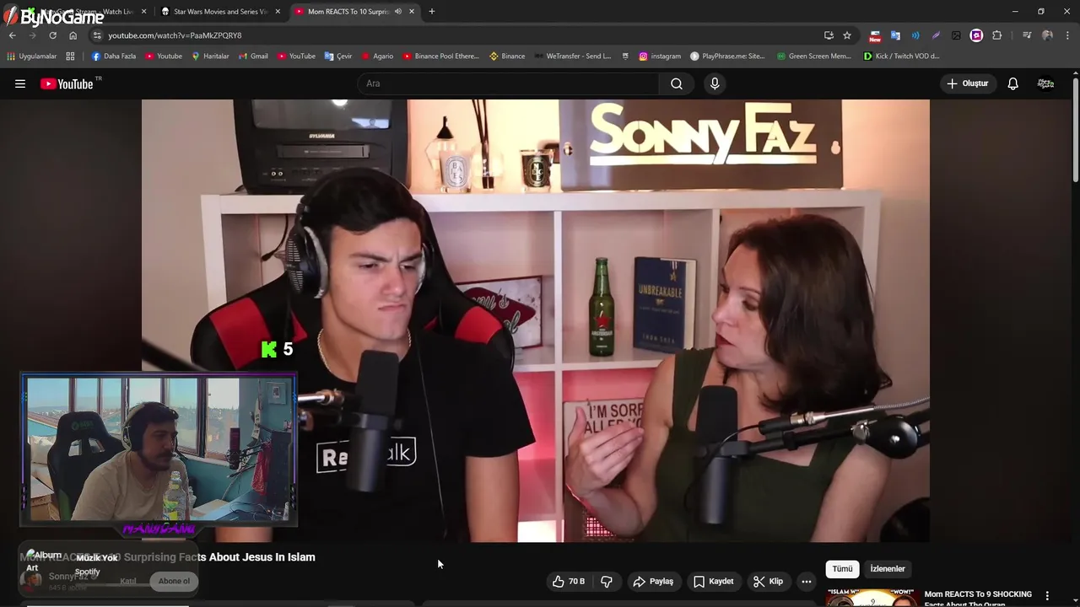Open the Extensions puzzle icon
Screen dimensions: 1080x607
click(997, 35)
